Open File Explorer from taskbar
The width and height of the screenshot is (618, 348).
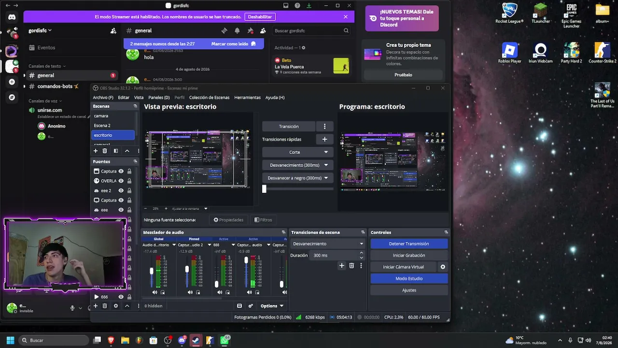click(125, 340)
